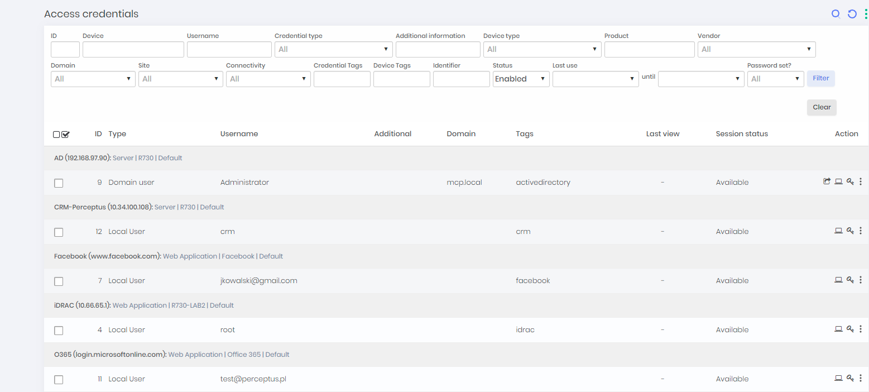
Task: Open the Vendor filter dropdown
Action: pyautogui.click(x=756, y=50)
